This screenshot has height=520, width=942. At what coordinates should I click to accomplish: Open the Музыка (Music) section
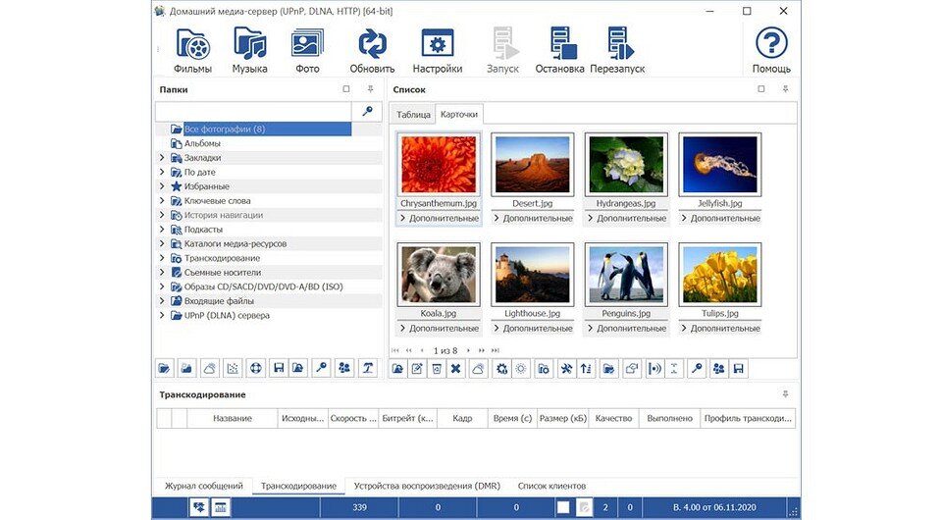click(250, 50)
